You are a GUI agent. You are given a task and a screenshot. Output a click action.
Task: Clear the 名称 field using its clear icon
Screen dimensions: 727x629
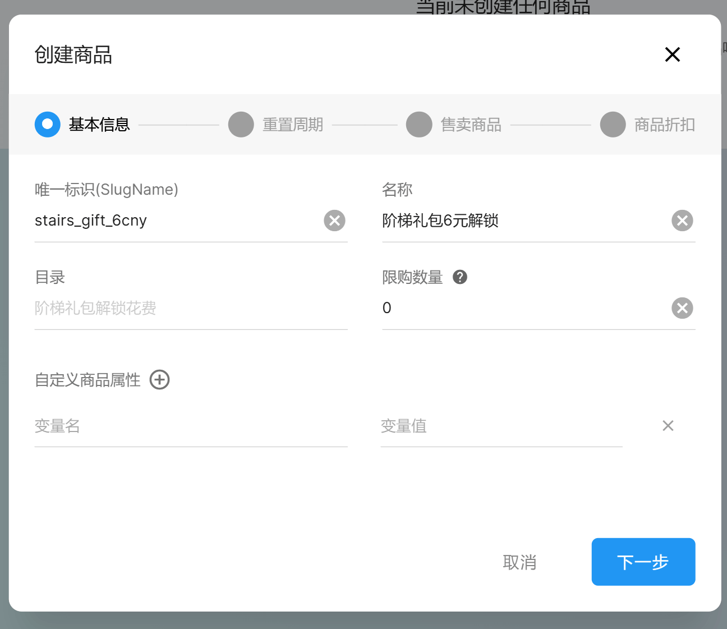[682, 221]
